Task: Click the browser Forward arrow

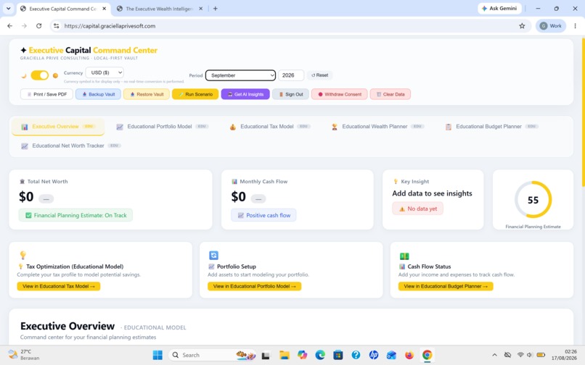Action: point(24,25)
